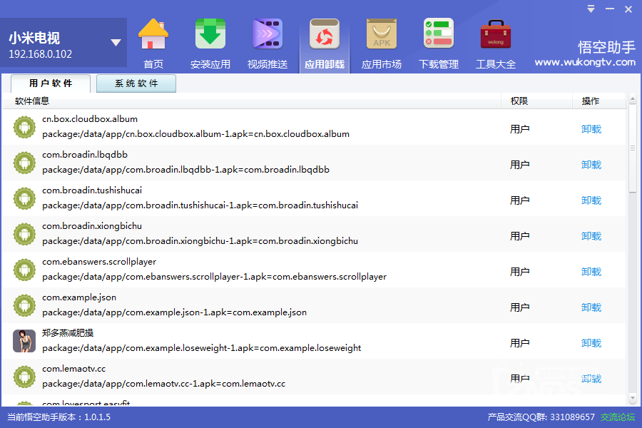This screenshot has height=428, width=642.
Task: Open the 首页 home icon
Action: pyautogui.click(x=153, y=34)
